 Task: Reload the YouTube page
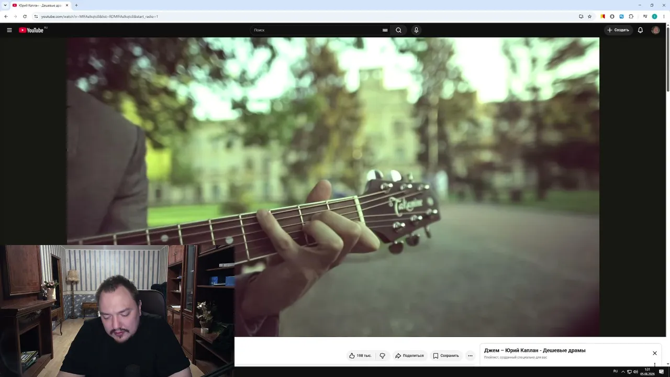point(25,16)
